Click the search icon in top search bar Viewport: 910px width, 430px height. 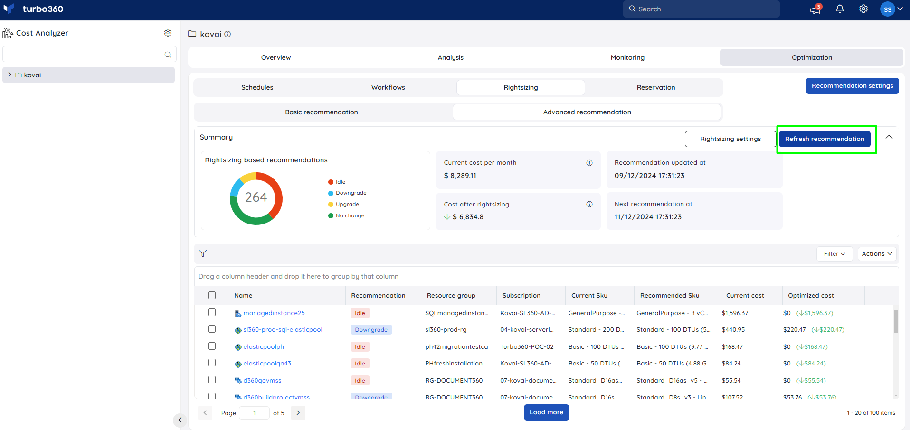[x=632, y=9]
